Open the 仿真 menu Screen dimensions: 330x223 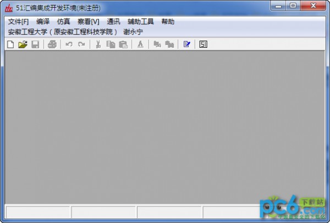64,21
